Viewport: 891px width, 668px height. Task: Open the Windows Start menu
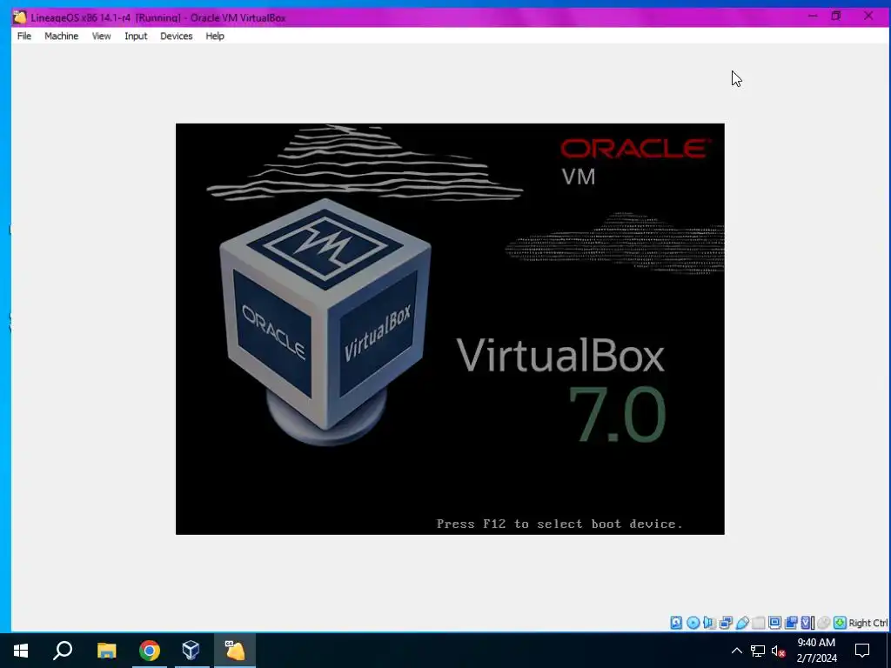coord(21,651)
